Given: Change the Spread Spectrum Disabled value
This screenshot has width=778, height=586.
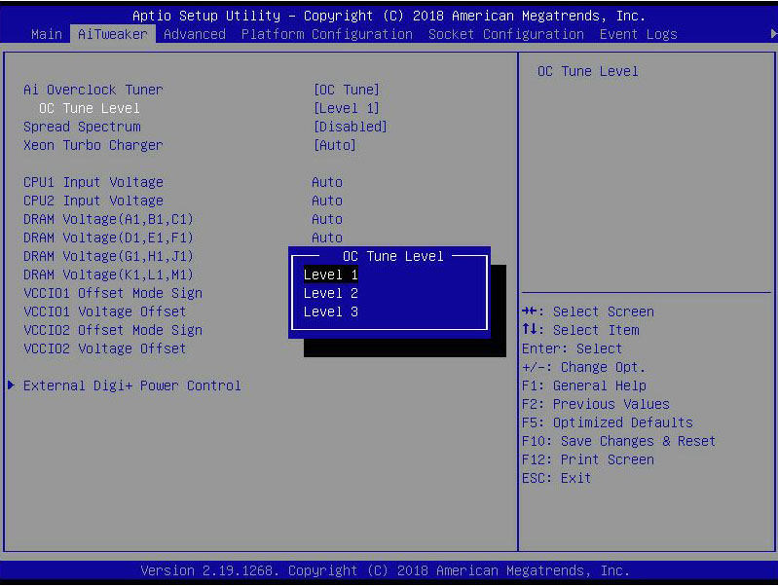Looking at the screenshot, I should point(351,127).
